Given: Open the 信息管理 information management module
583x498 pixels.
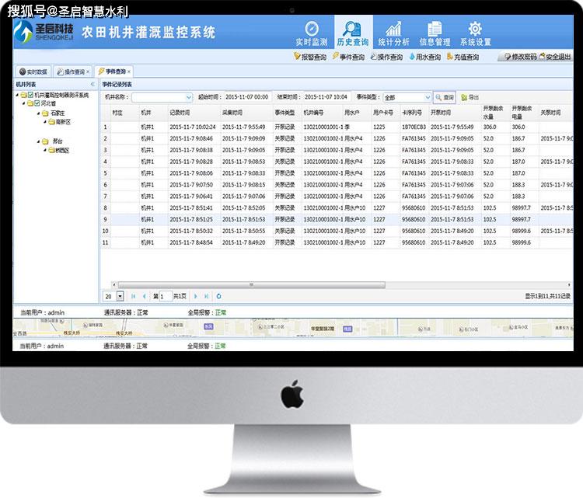Looking at the screenshot, I should click(435, 34).
